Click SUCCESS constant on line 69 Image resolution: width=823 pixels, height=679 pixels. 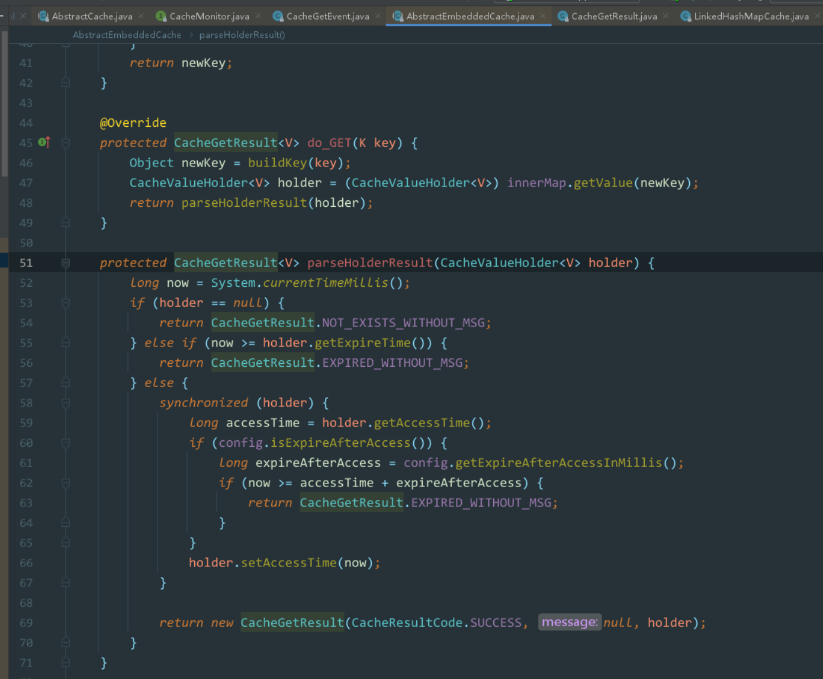point(496,623)
